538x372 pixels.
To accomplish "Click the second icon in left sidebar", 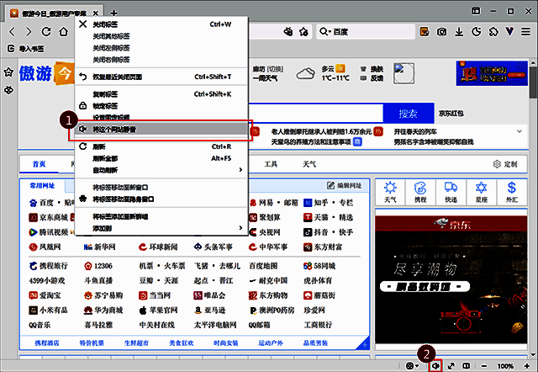I will pyautogui.click(x=8, y=90).
